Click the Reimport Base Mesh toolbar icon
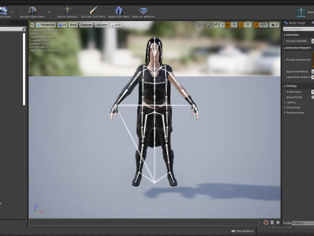Viewport: 314px width, 236px height. tap(32, 10)
